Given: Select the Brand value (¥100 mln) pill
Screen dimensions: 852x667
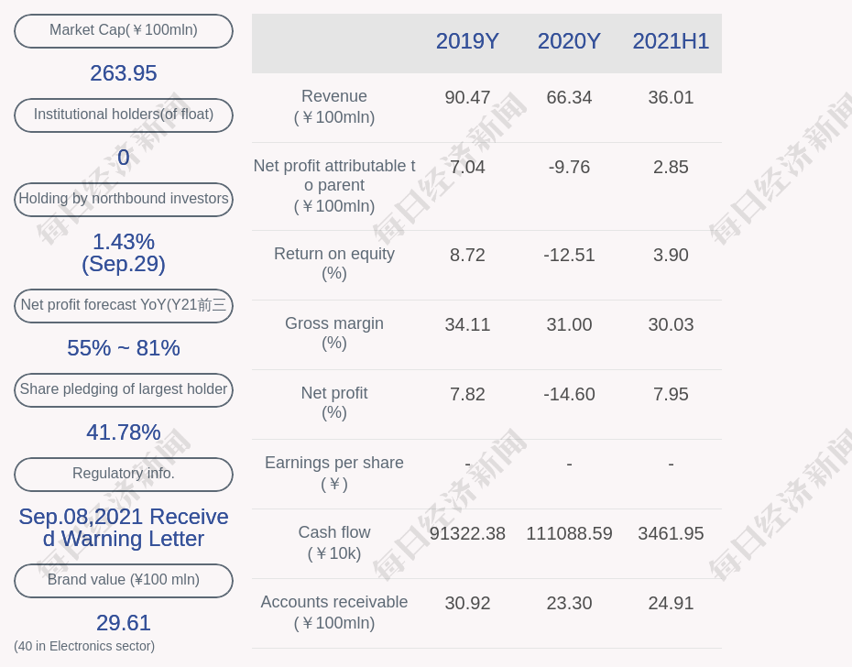Looking at the screenshot, I should [123, 580].
